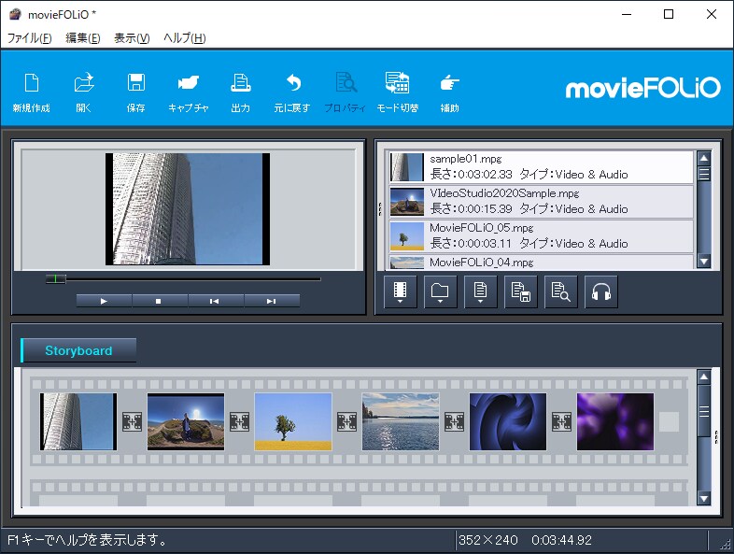Select sample01.mpg in the clip library
Image resolution: width=734 pixels, height=554 pixels.
(541, 167)
